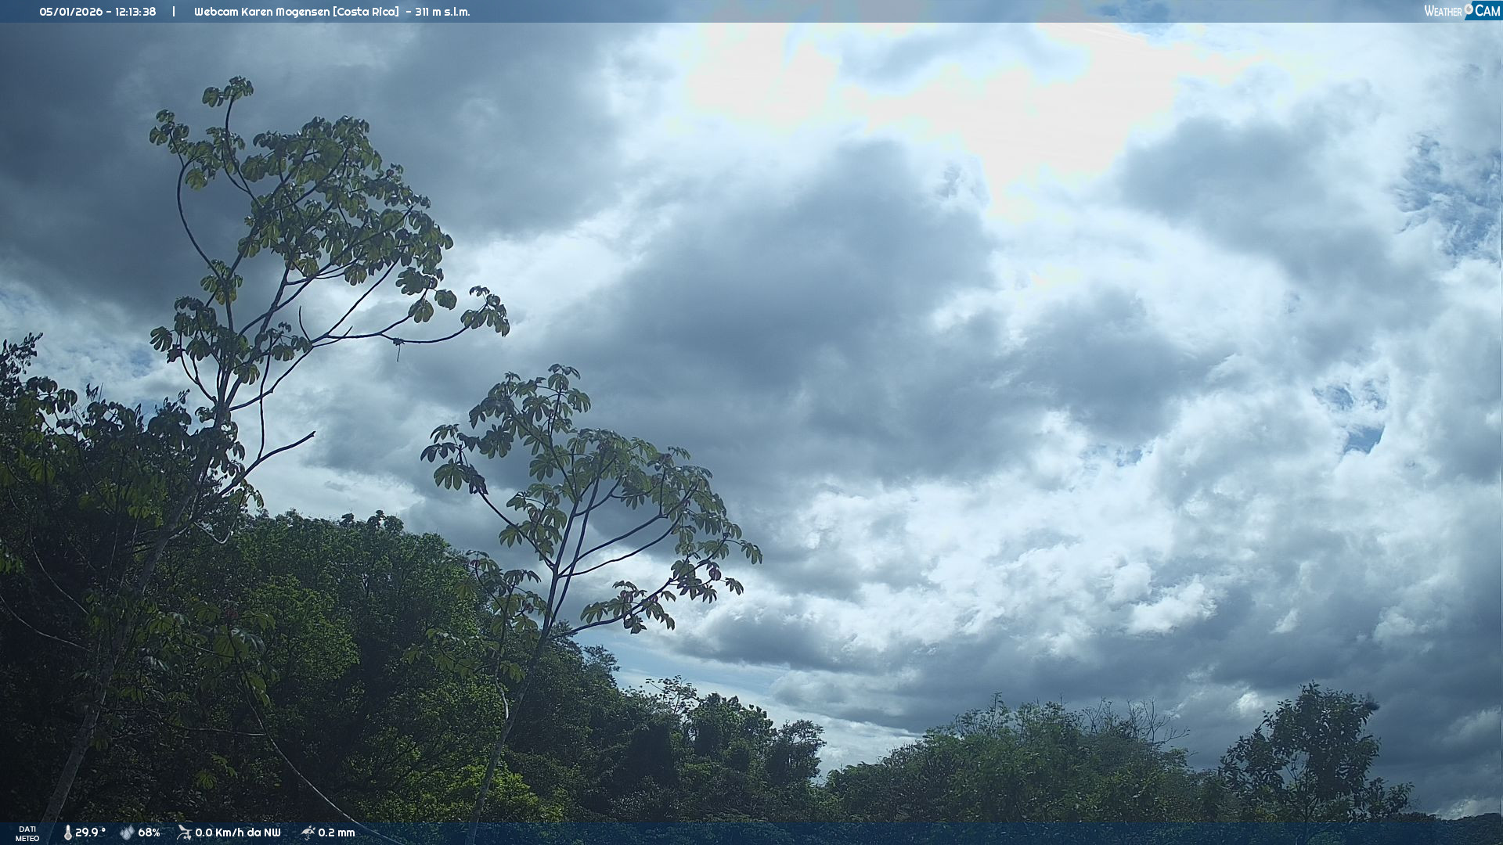Click the vertical separator after the timestamp
Image resolution: width=1503 pixels, height=845 pixels.
[174, 12]
